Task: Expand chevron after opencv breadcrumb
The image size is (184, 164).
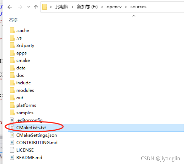Action: 126,7
